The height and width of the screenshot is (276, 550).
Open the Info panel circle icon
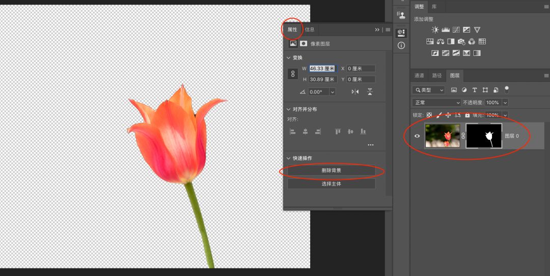(401, 46)
